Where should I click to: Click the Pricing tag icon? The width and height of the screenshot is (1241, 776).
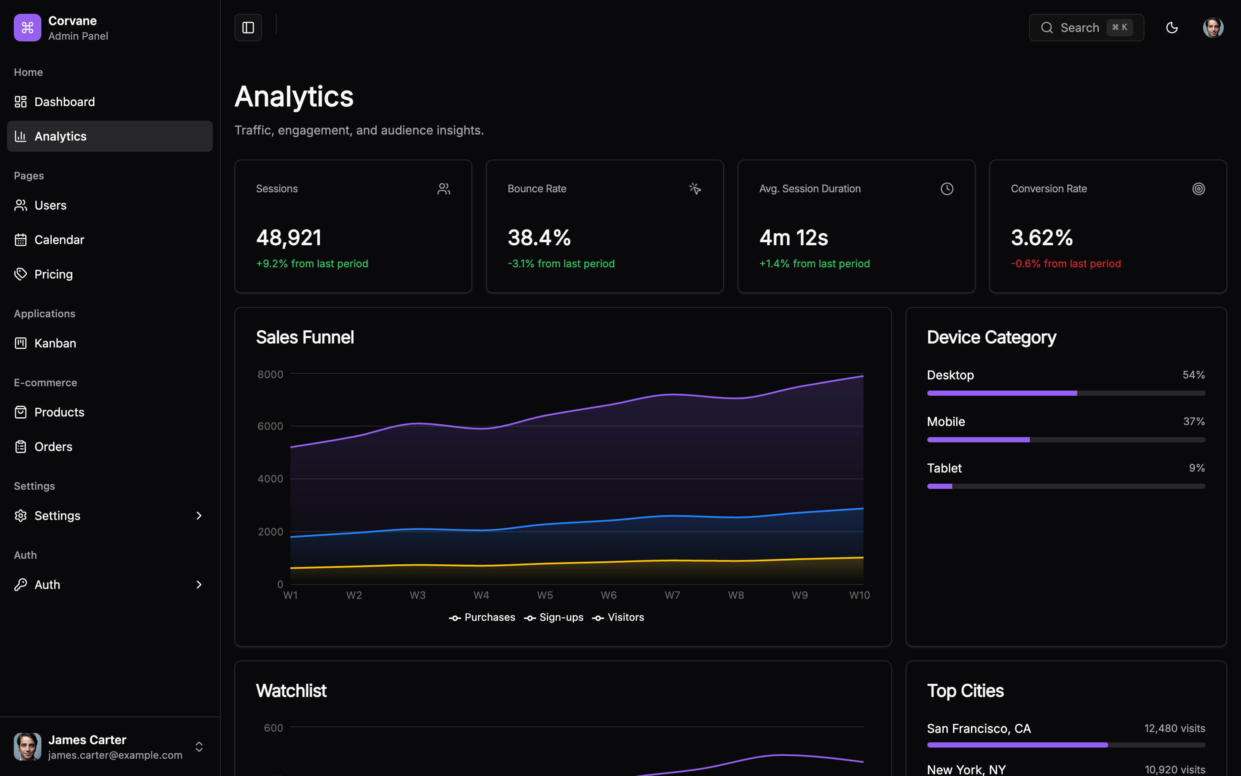[x=21, y=274]
